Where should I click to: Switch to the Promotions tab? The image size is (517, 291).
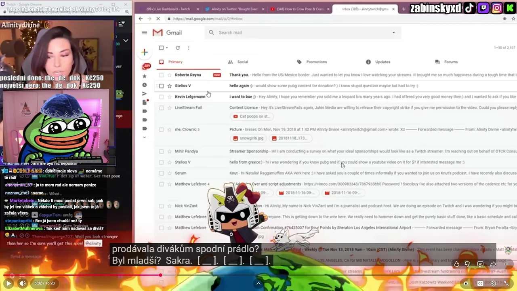click(312, 62)
